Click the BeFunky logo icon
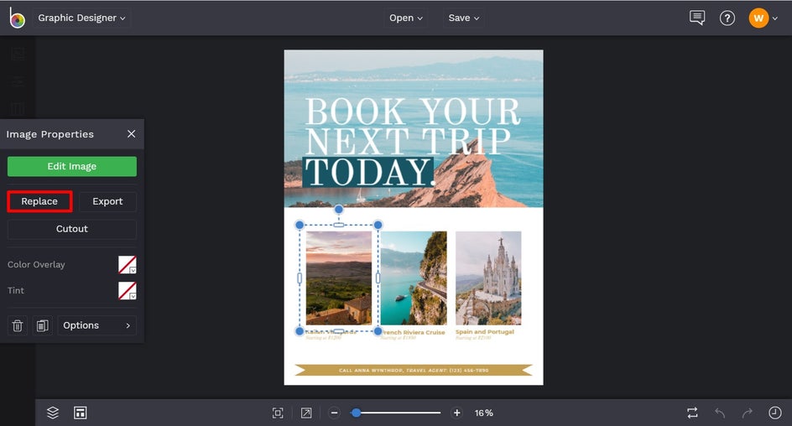This screenshot has width=792, height=426. [17, 18]
